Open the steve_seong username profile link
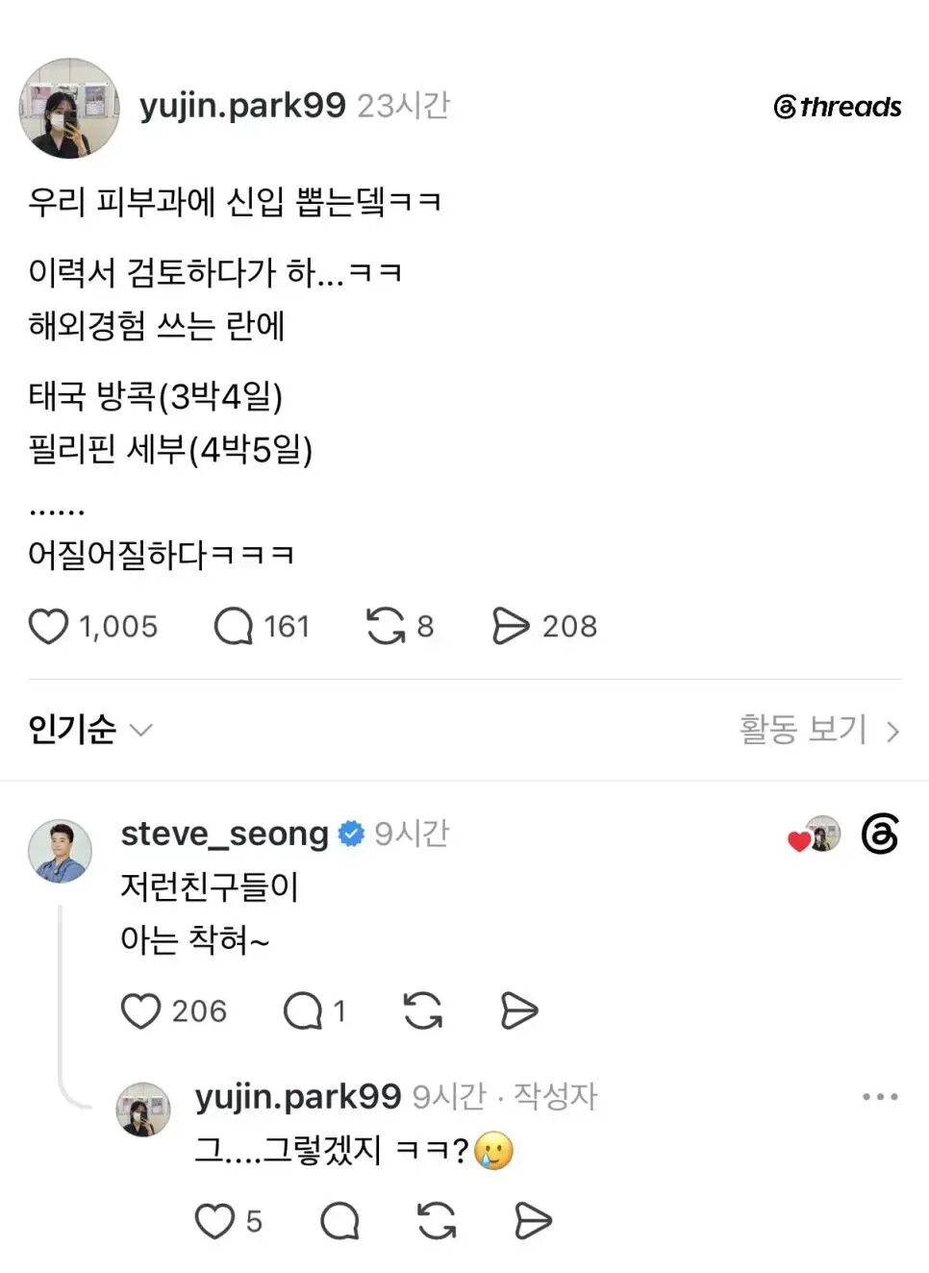The width and height of the screenshot is (929, 1273). pyautogui.click(x=224, y=834)
